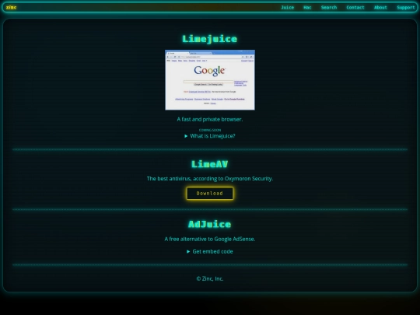This screenshot has width=420, height=315.
Task: Click the AdJuice heading
Action: 210,224
